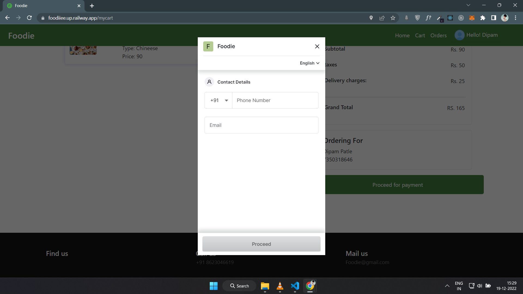Click the Phone Number input field

[x=275, y=100]
